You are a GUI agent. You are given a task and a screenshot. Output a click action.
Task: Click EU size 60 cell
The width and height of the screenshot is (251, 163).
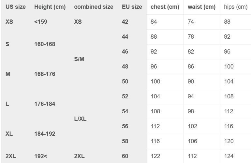click(125, 156)
